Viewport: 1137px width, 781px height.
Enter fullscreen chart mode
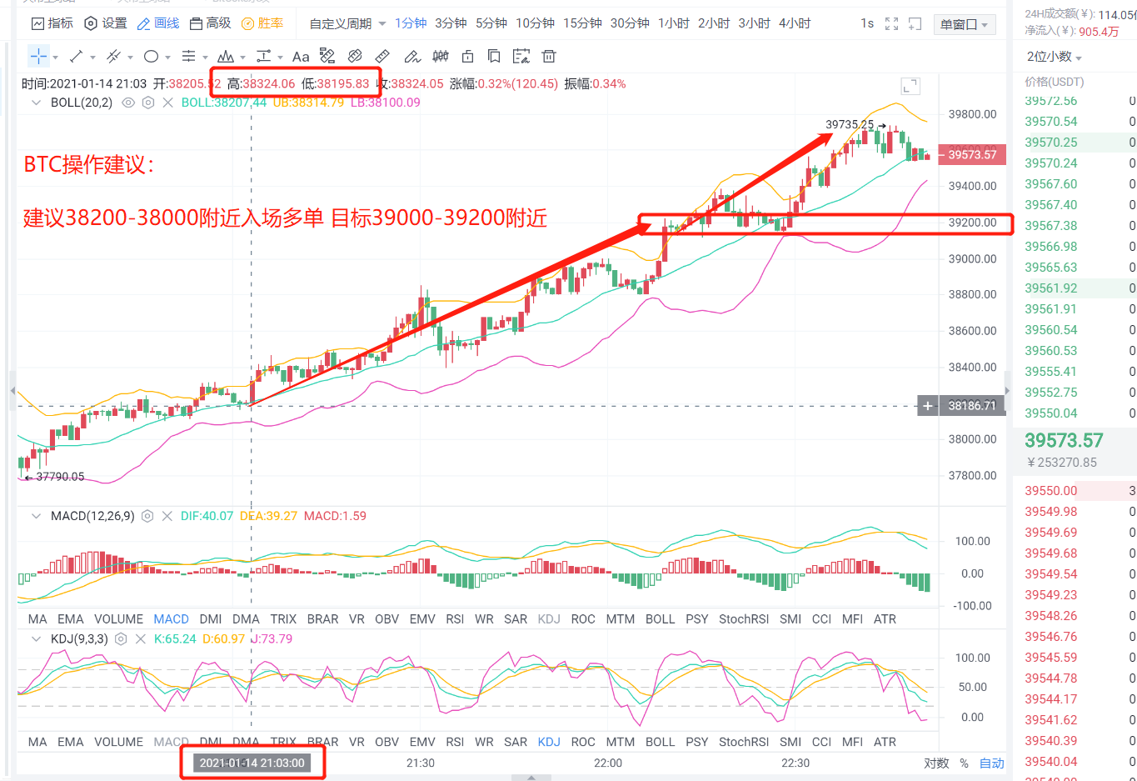point(891,24)
